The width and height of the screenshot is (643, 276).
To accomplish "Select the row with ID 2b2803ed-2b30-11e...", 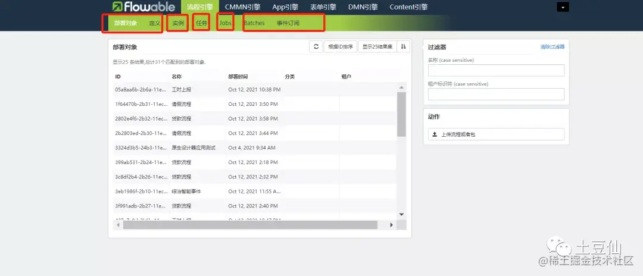I will coord(255,133).
